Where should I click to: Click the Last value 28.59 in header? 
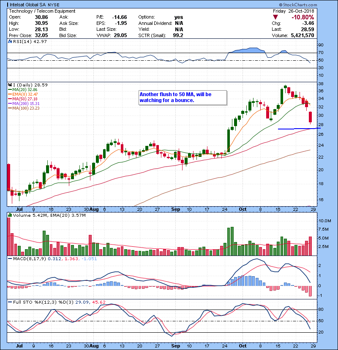308,29
